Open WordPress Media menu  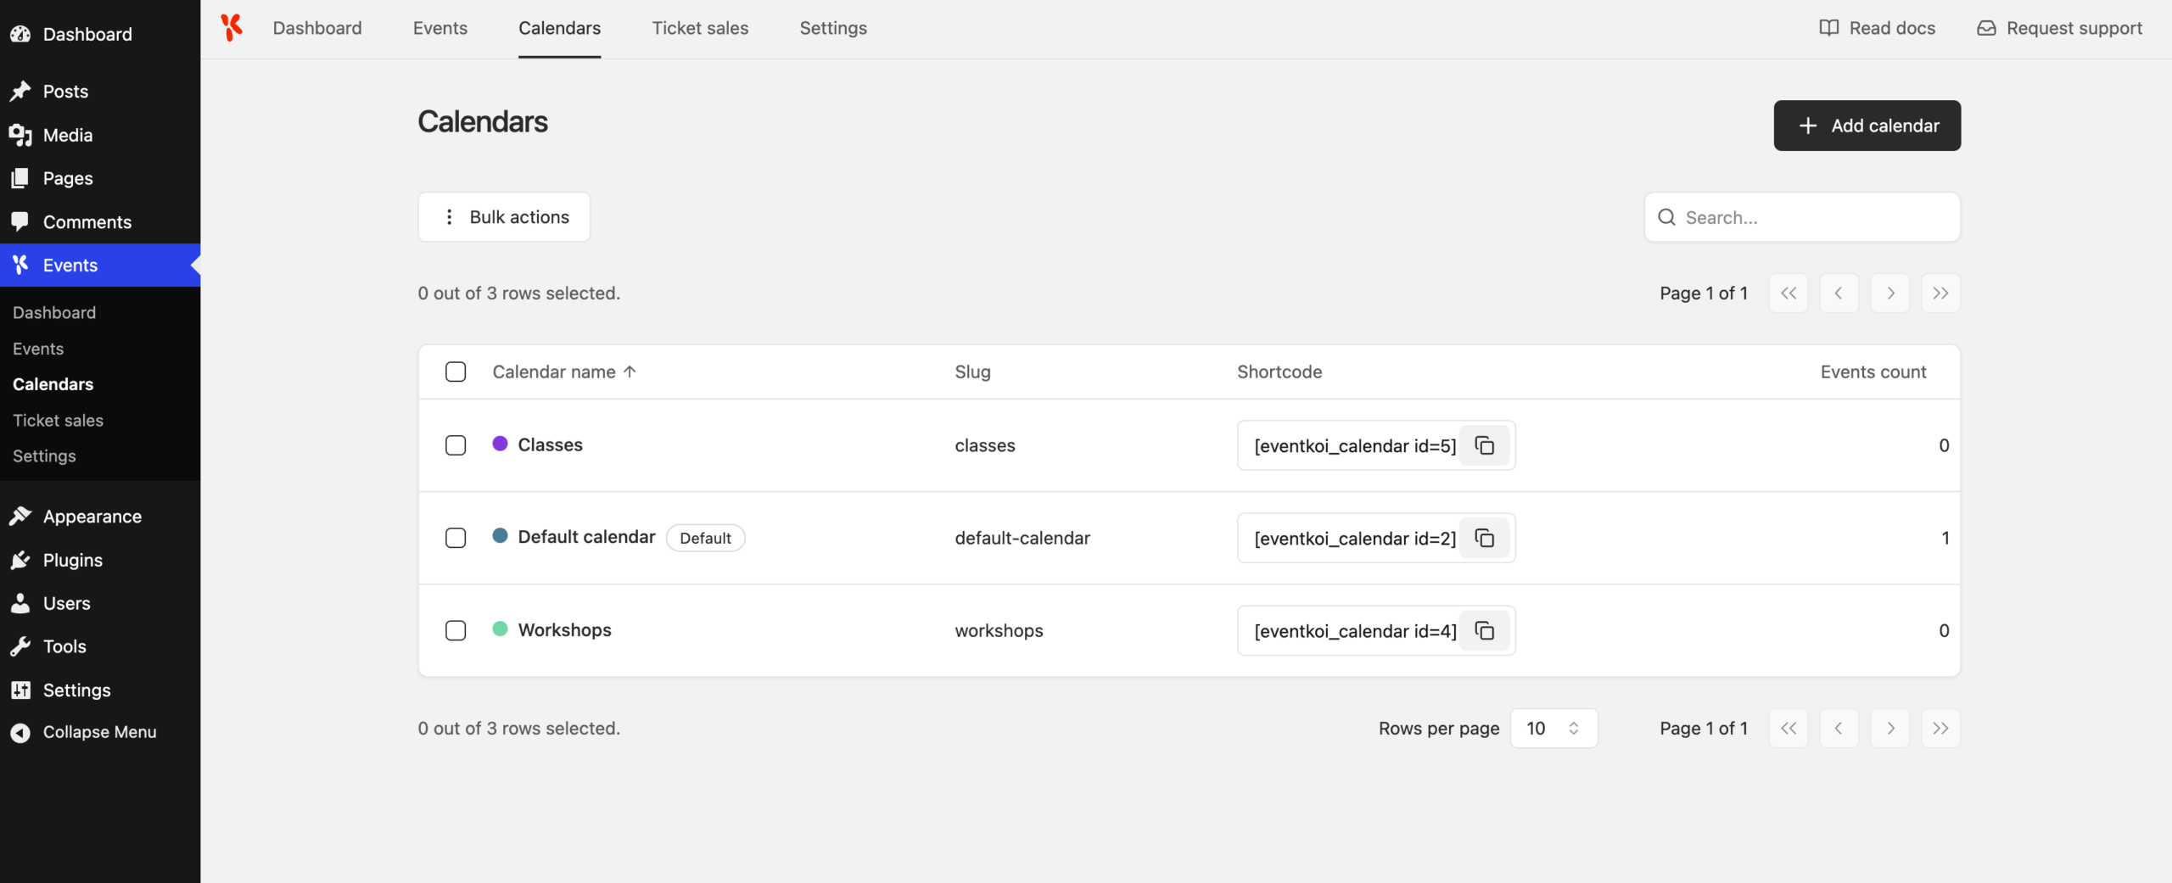(x=100, y=135)
